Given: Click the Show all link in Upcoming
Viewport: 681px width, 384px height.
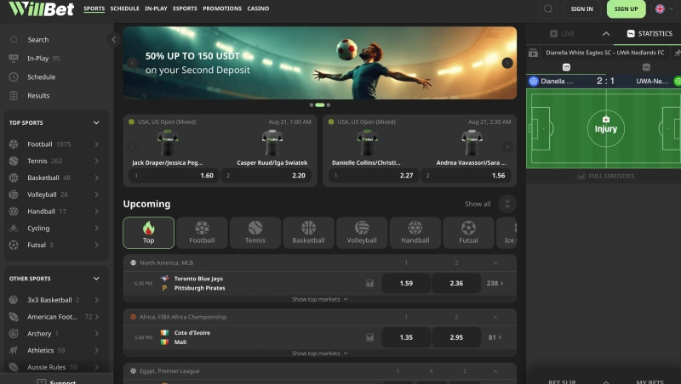Looking at the screenshot, I should (477, 204).
